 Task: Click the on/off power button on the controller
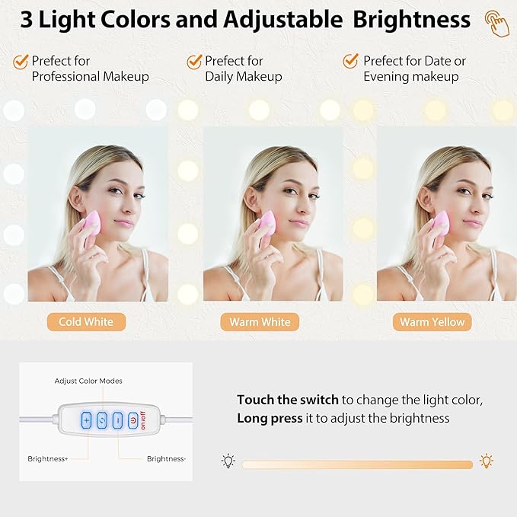coord(133,420)
